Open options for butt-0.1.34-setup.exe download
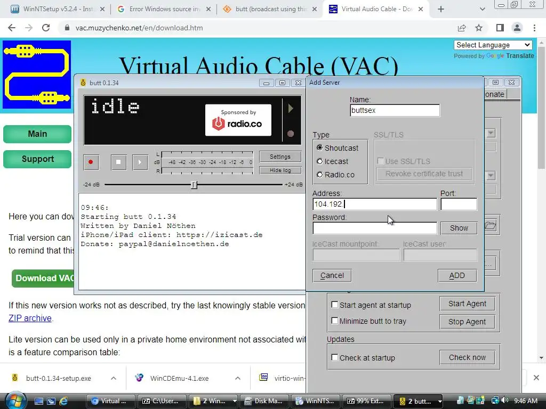This screenshot has width=546, height=409. coord(114,378)
